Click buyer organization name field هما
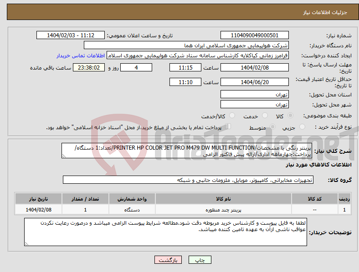359x272 pixels. pos(186,45)
